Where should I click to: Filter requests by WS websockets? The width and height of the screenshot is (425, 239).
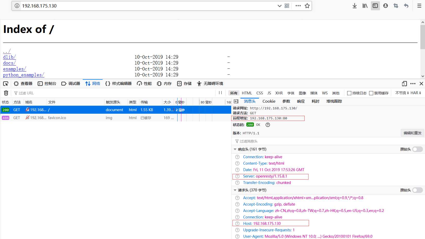(325, 93)
